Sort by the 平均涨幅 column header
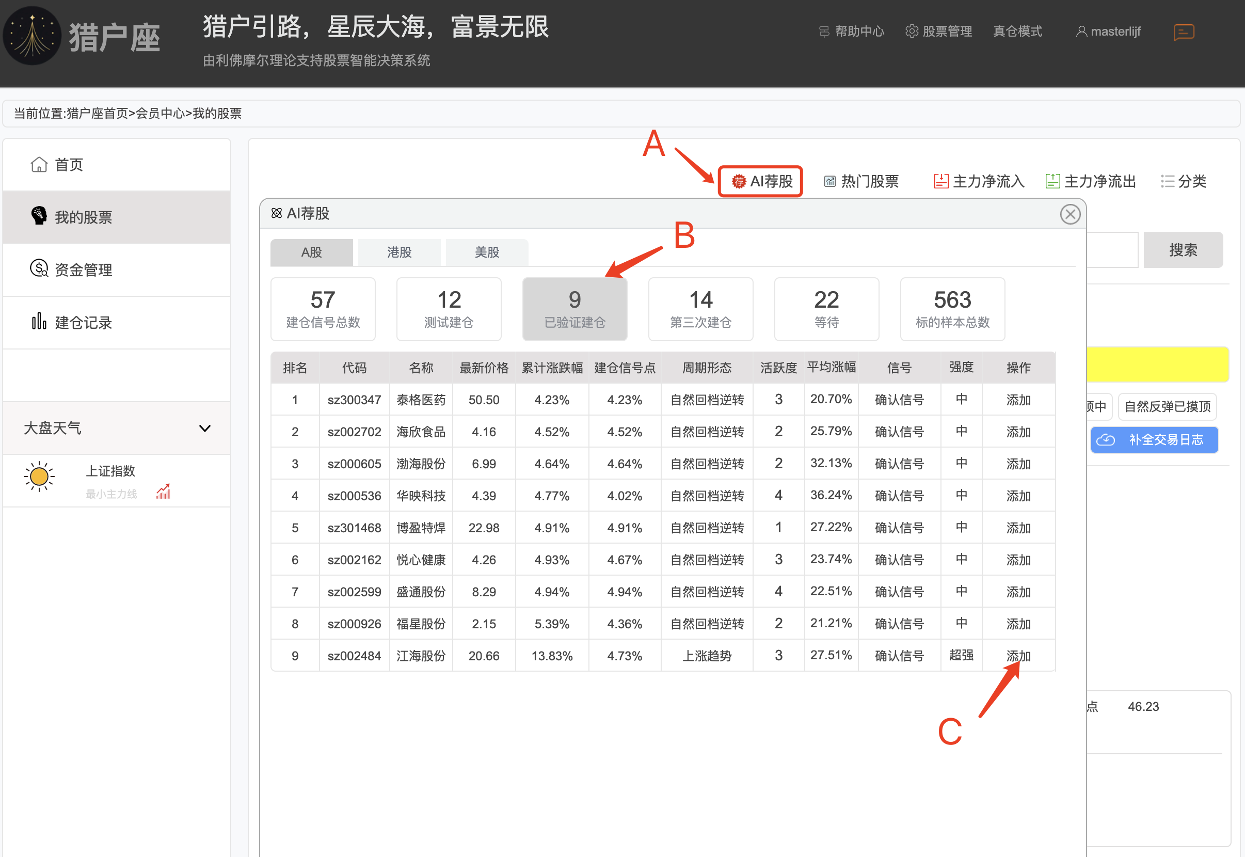This screenshot has height=857, width=1245. [831, 367]
